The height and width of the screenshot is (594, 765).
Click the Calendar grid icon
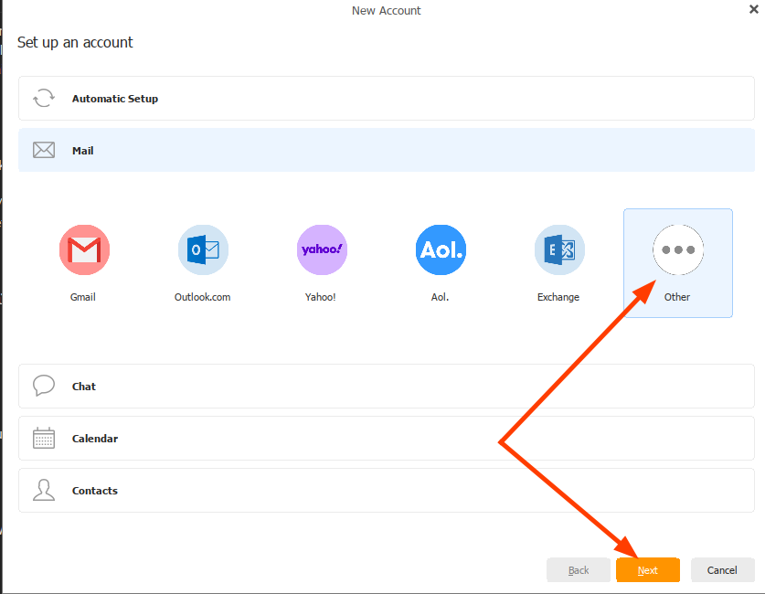44,439
